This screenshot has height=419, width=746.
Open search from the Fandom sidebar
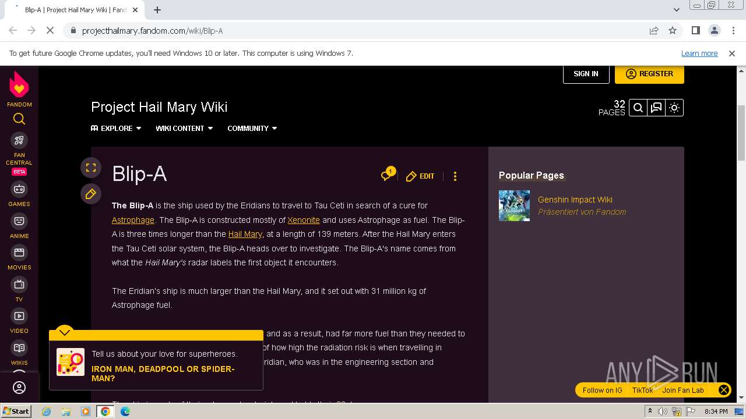click(x=19, y=119)
